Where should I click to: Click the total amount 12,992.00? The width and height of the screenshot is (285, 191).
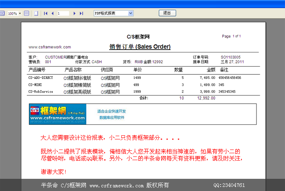tap(206, 98)
